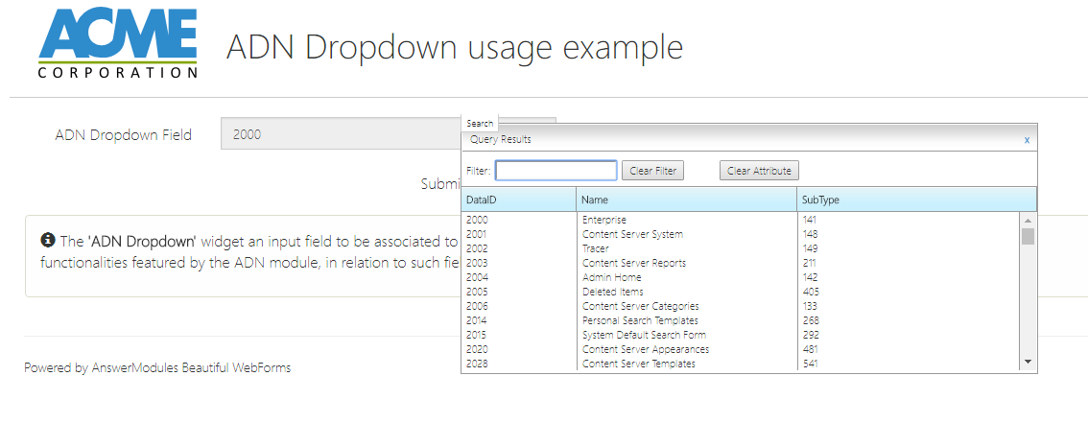Sort by the DataID column header
The image size is (1088, 423).
pyautogui.click(x=518, y=200)
